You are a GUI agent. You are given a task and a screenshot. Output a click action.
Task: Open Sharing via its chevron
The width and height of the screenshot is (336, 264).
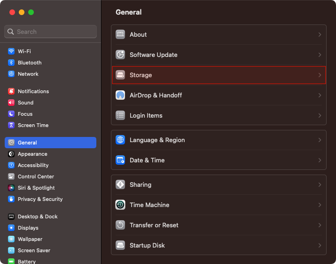[320, 184]
